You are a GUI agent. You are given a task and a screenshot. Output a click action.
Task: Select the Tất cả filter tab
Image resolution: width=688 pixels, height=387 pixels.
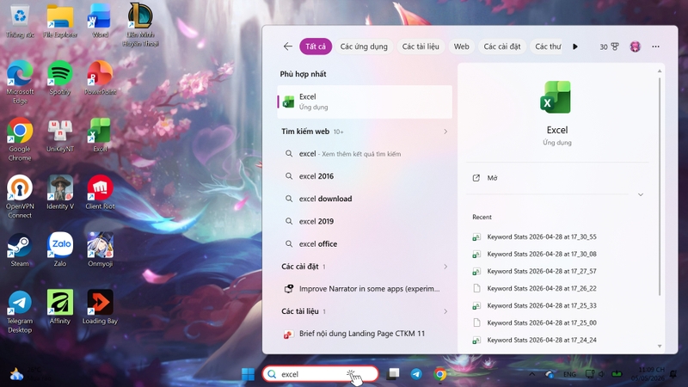click(x=316, y=46)
